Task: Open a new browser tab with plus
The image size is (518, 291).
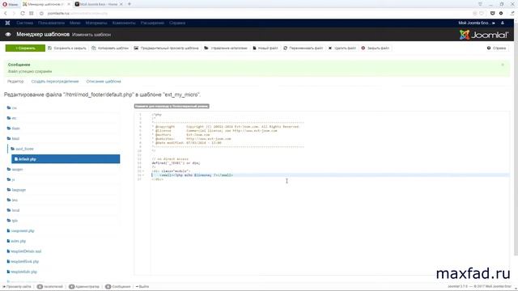Action: coord(129,4)
